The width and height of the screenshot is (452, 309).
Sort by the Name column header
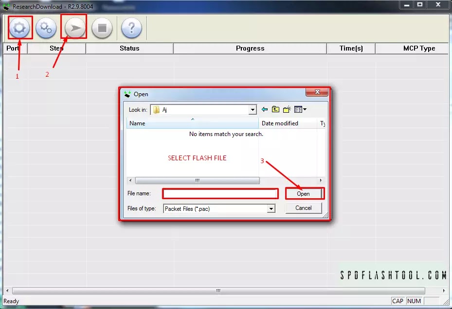[x=193, y=123]
